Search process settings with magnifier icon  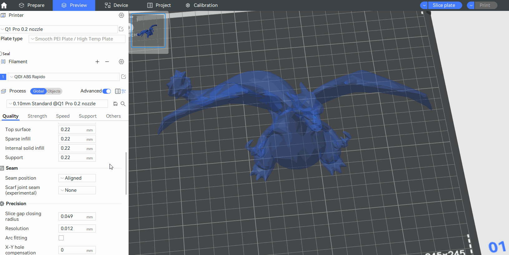123,104
